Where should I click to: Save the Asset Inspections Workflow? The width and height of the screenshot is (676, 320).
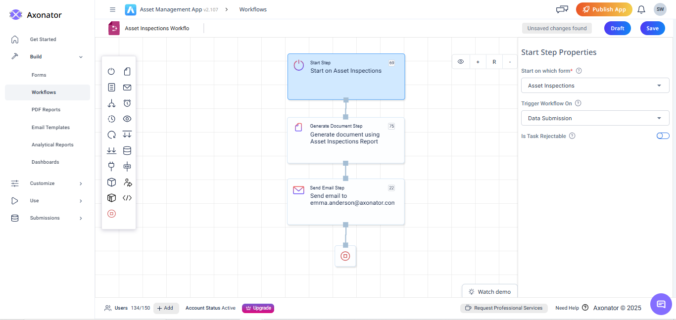[652, 28]
